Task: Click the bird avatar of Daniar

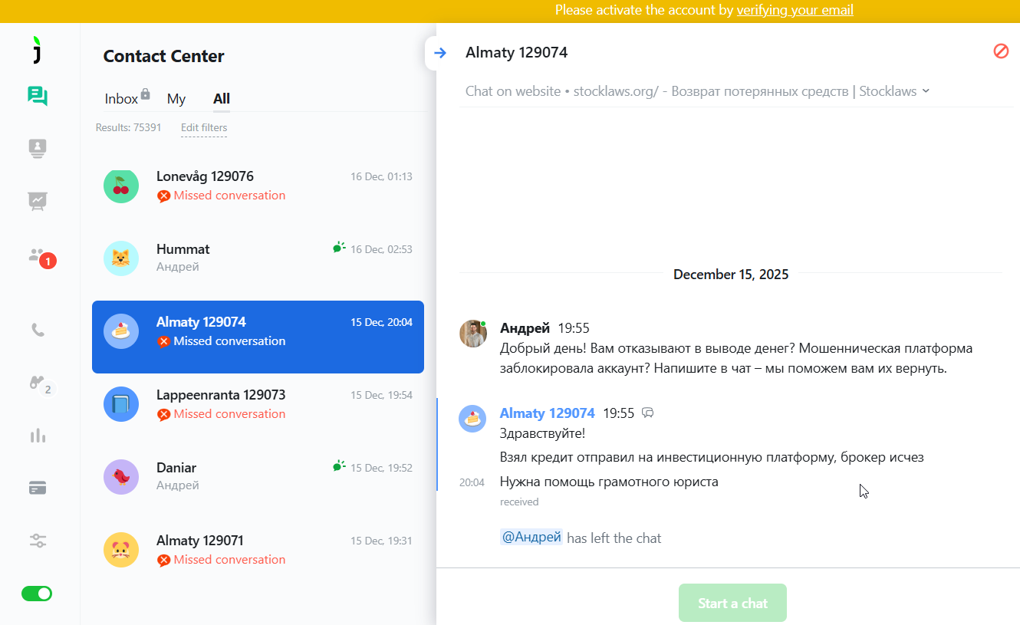Action: pos(121,477)
